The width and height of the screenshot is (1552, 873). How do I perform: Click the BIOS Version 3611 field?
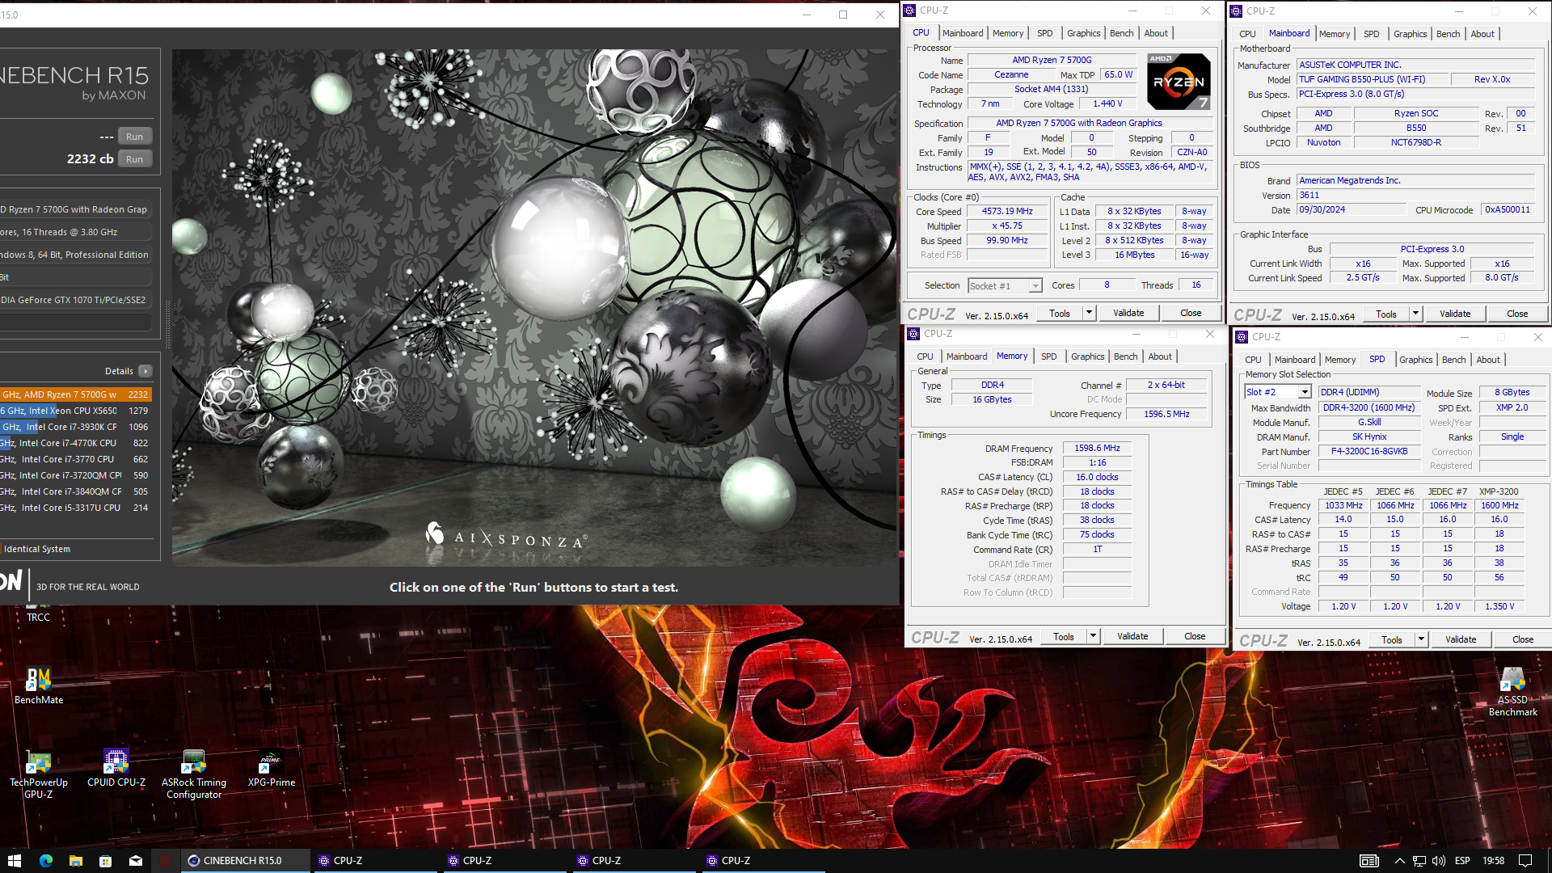[1415, 195]
